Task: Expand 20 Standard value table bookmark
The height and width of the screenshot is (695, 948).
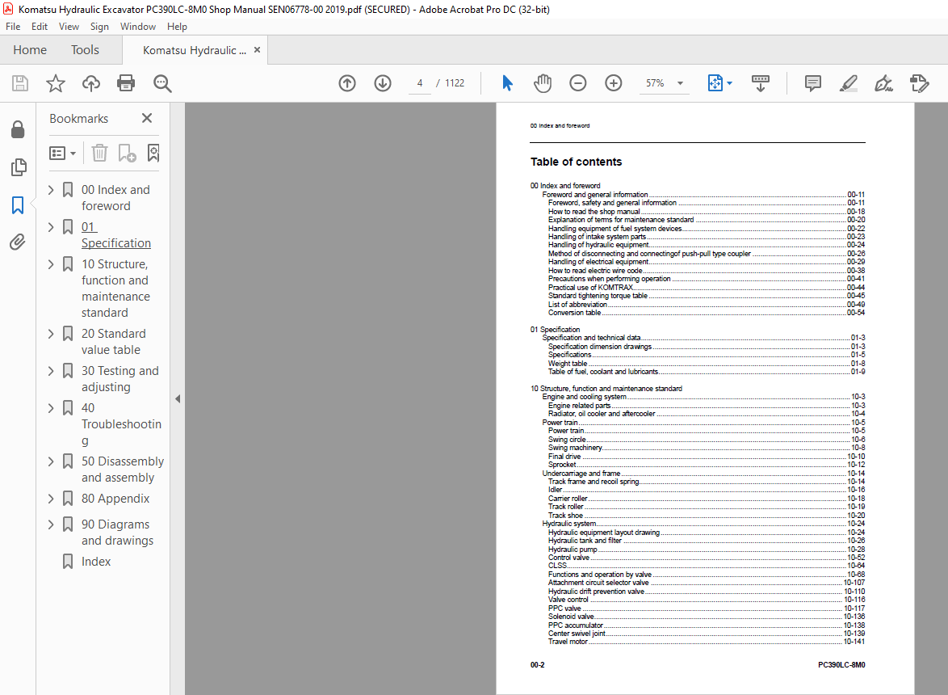Action: (x=52, y=334)
